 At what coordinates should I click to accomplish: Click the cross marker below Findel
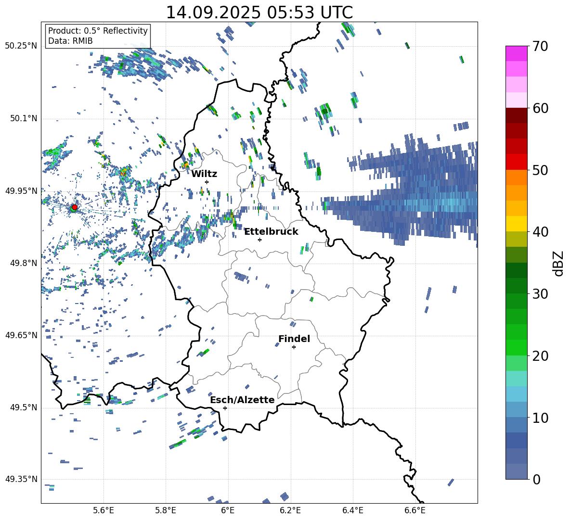(x=294, y=347)
